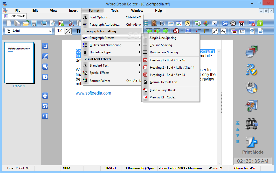Expand the Underline Type submenu
This screenshot has width=276, height=173.
(112, 52)
